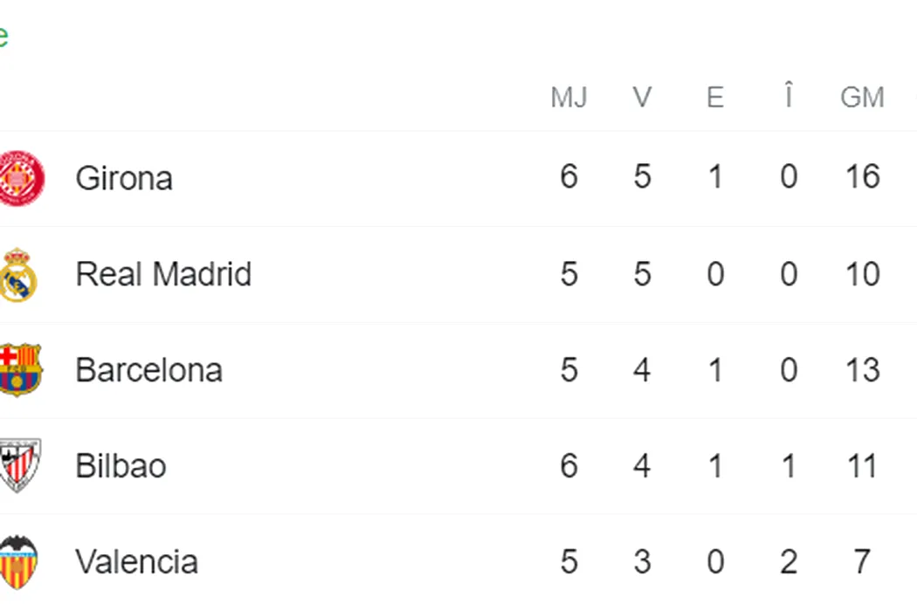Click Girona's 16 goals scored value
The image size is (917, 611).
[x=863, y=176]
